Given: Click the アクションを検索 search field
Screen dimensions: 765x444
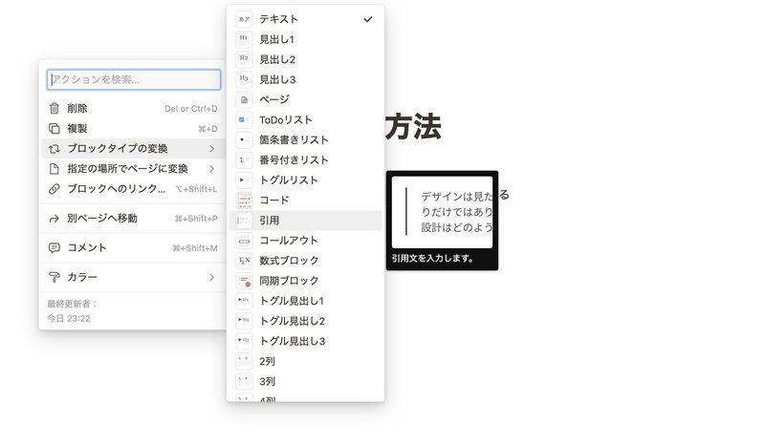Looking at the screenshot, I should tap(134, 79).
